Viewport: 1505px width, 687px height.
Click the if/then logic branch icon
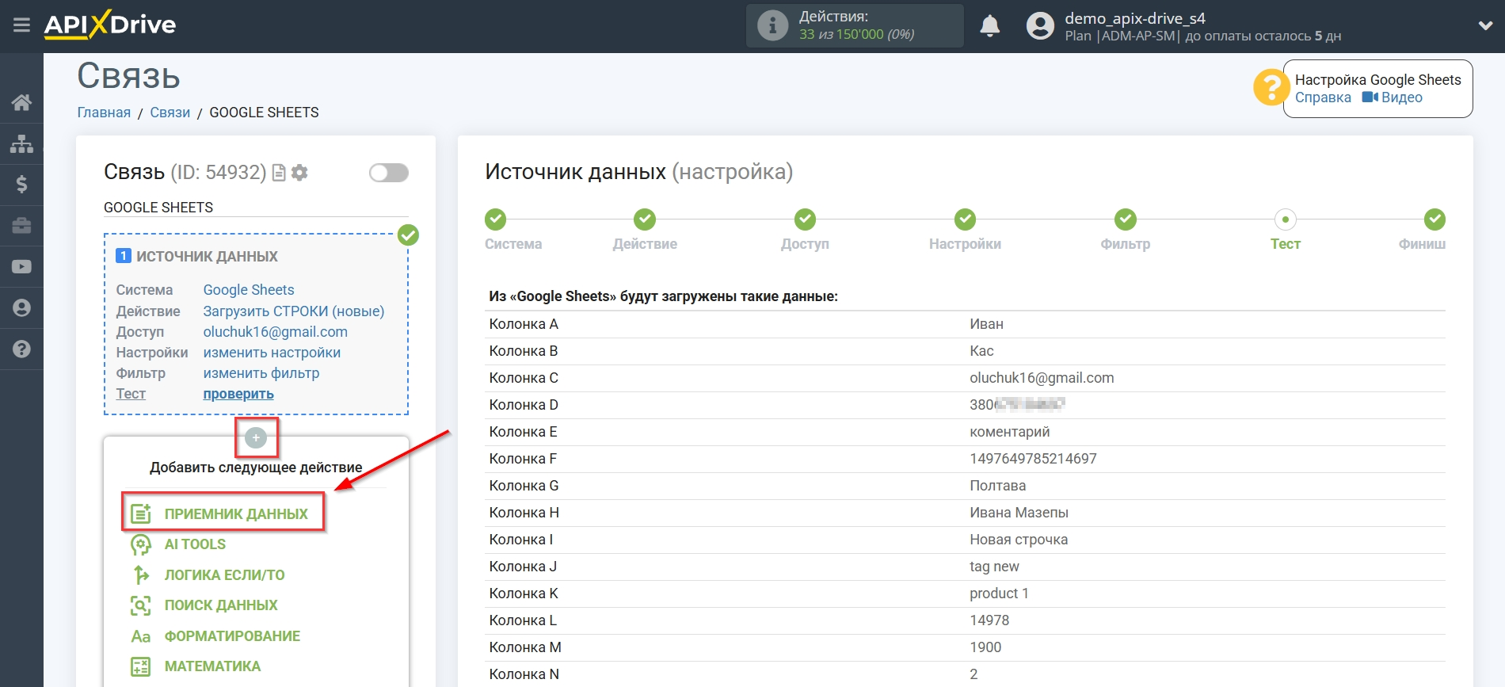pyautogui.click(x=140, y=574)
